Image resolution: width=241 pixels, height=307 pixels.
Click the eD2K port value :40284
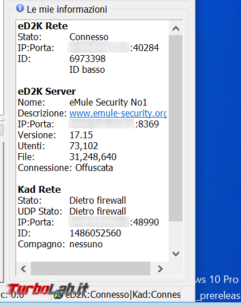point(145,48)
